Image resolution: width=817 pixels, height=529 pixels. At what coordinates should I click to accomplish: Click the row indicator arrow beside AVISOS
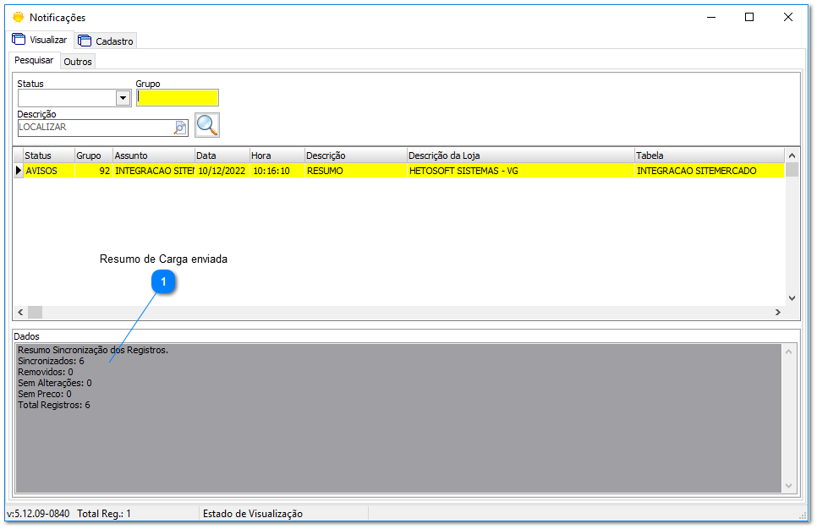click(x=18, y=171)
